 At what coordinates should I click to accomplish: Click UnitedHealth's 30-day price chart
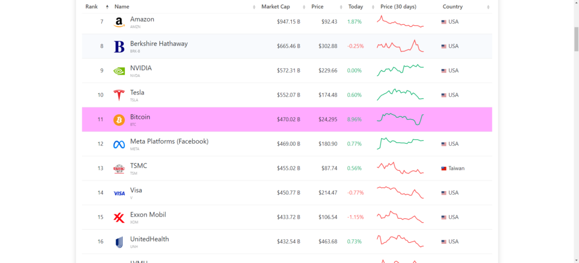coord(400,241)
